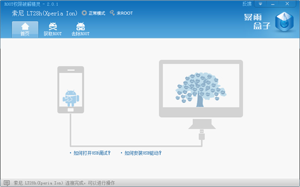This screenshot has width=300, height=187.
Task: Click the computer monitor tree illustration
Action: click(x=201, y=89)
